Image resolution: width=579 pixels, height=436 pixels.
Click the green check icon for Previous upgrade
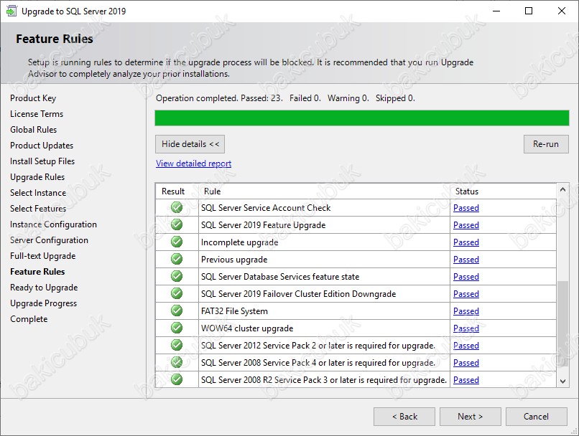click(177, 259)
